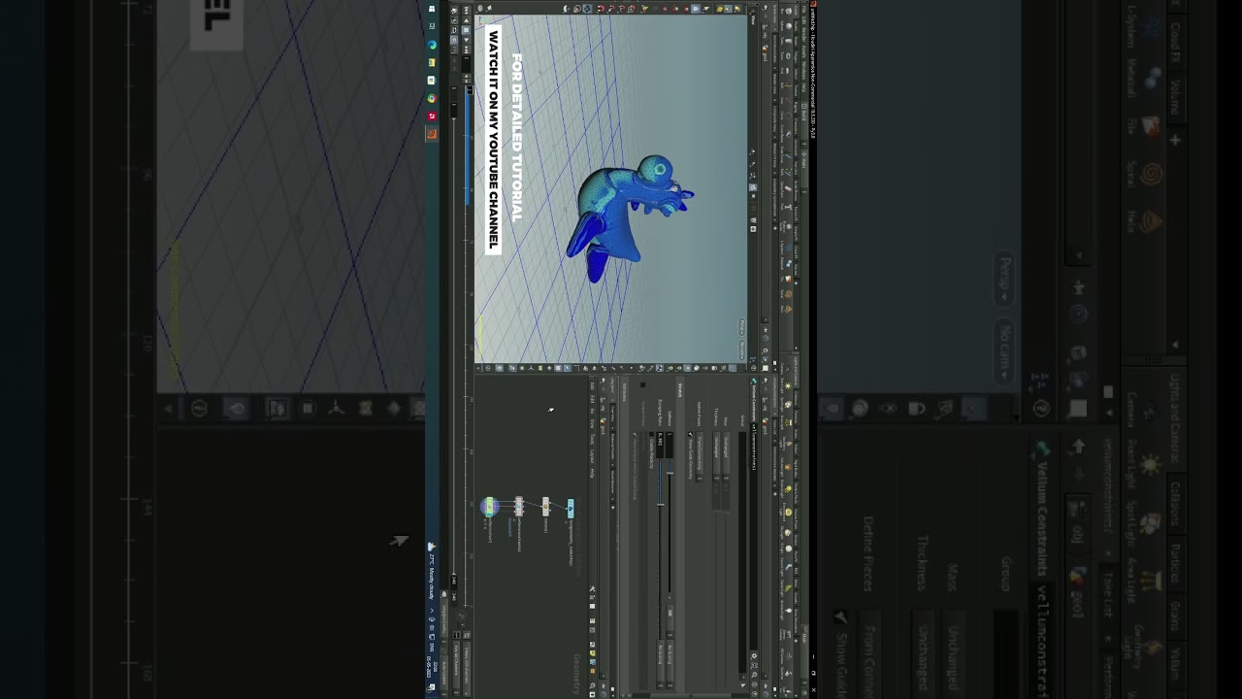Toggle Enable Plasticity checkbox

coord(651,434)
